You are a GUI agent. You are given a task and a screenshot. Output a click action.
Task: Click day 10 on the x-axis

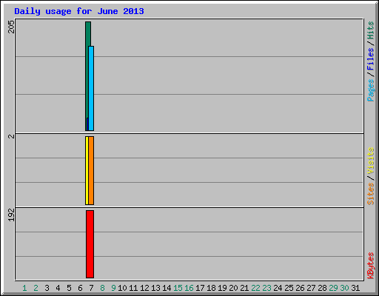[122, 288]
